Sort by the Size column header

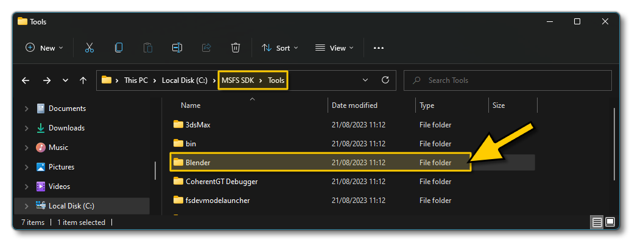pos(499,105)
